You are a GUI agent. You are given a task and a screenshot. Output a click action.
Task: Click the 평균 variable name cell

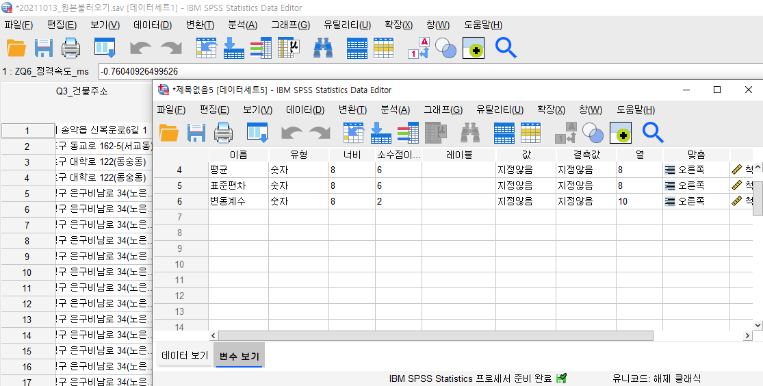(238, 170)
